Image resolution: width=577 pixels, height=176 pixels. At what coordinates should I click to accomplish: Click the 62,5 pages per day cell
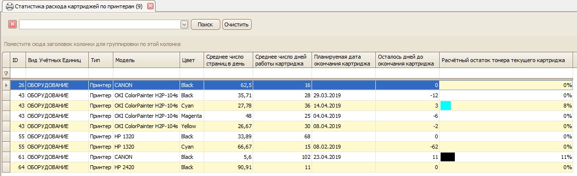pyautogui.click(x=229, y=85)
